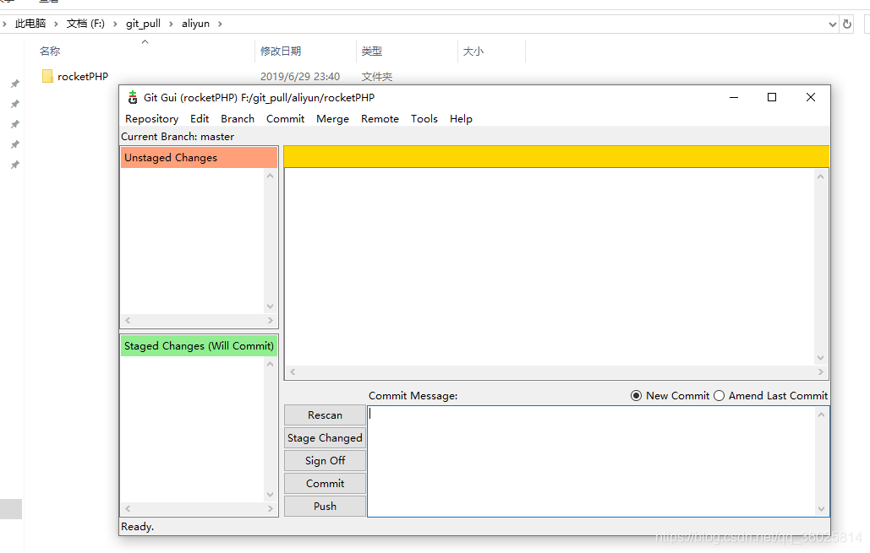
Task: Expand the chevron after git_pull breadcrumb
Action: coord(171,24)
